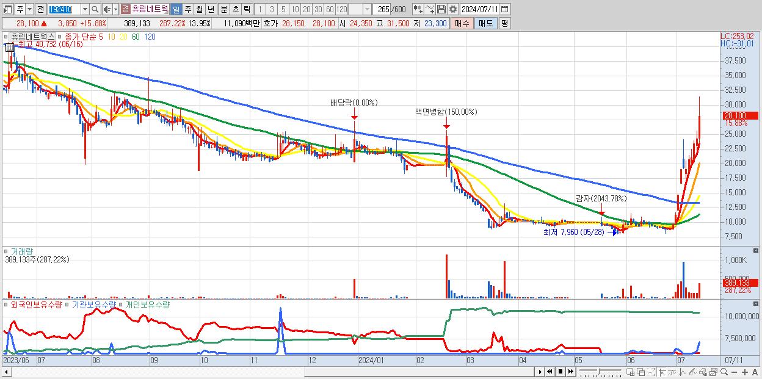Click the 120-day moving average blue legend

(150, 37)
